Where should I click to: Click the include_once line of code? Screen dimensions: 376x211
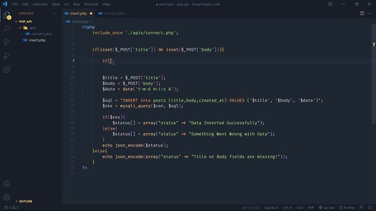(x=135, y=33)
